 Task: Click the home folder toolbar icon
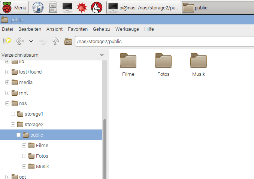(x=68, y=41)
